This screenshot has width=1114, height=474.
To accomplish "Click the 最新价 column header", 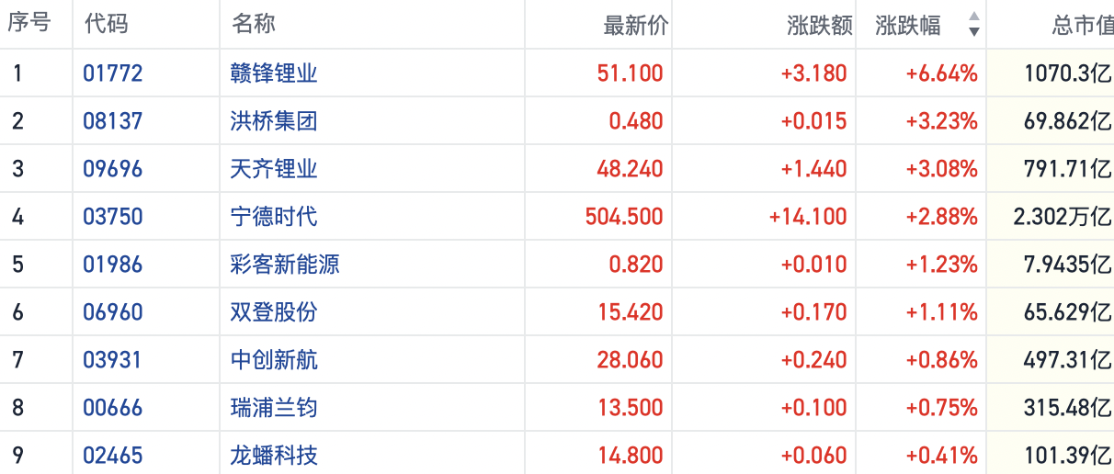I will tap(636, 25).
